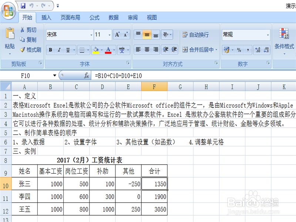296x222 pixels.
Task: Increase decimal places
Action: [x=258, y=50]
